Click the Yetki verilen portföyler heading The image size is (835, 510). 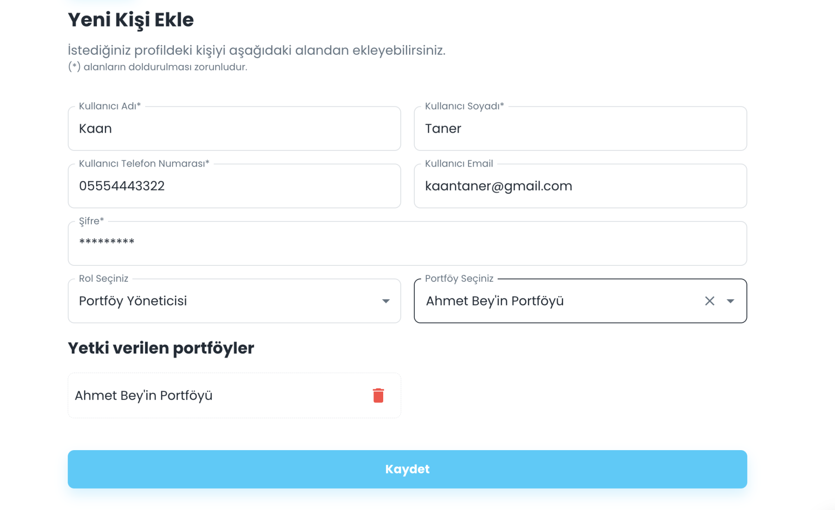[161, 348]
